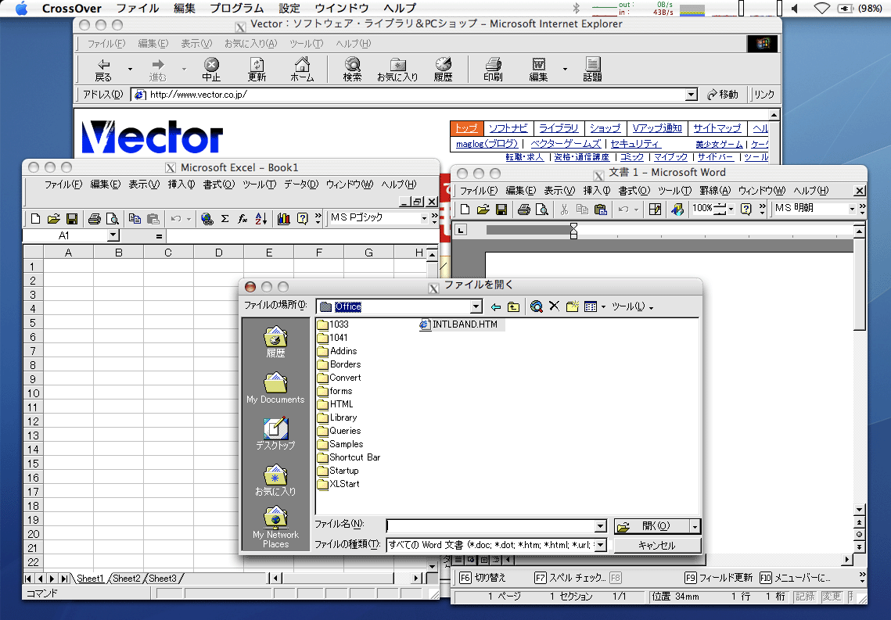
Task: Click Word Paste icon
Action: (x=601, y=210)
